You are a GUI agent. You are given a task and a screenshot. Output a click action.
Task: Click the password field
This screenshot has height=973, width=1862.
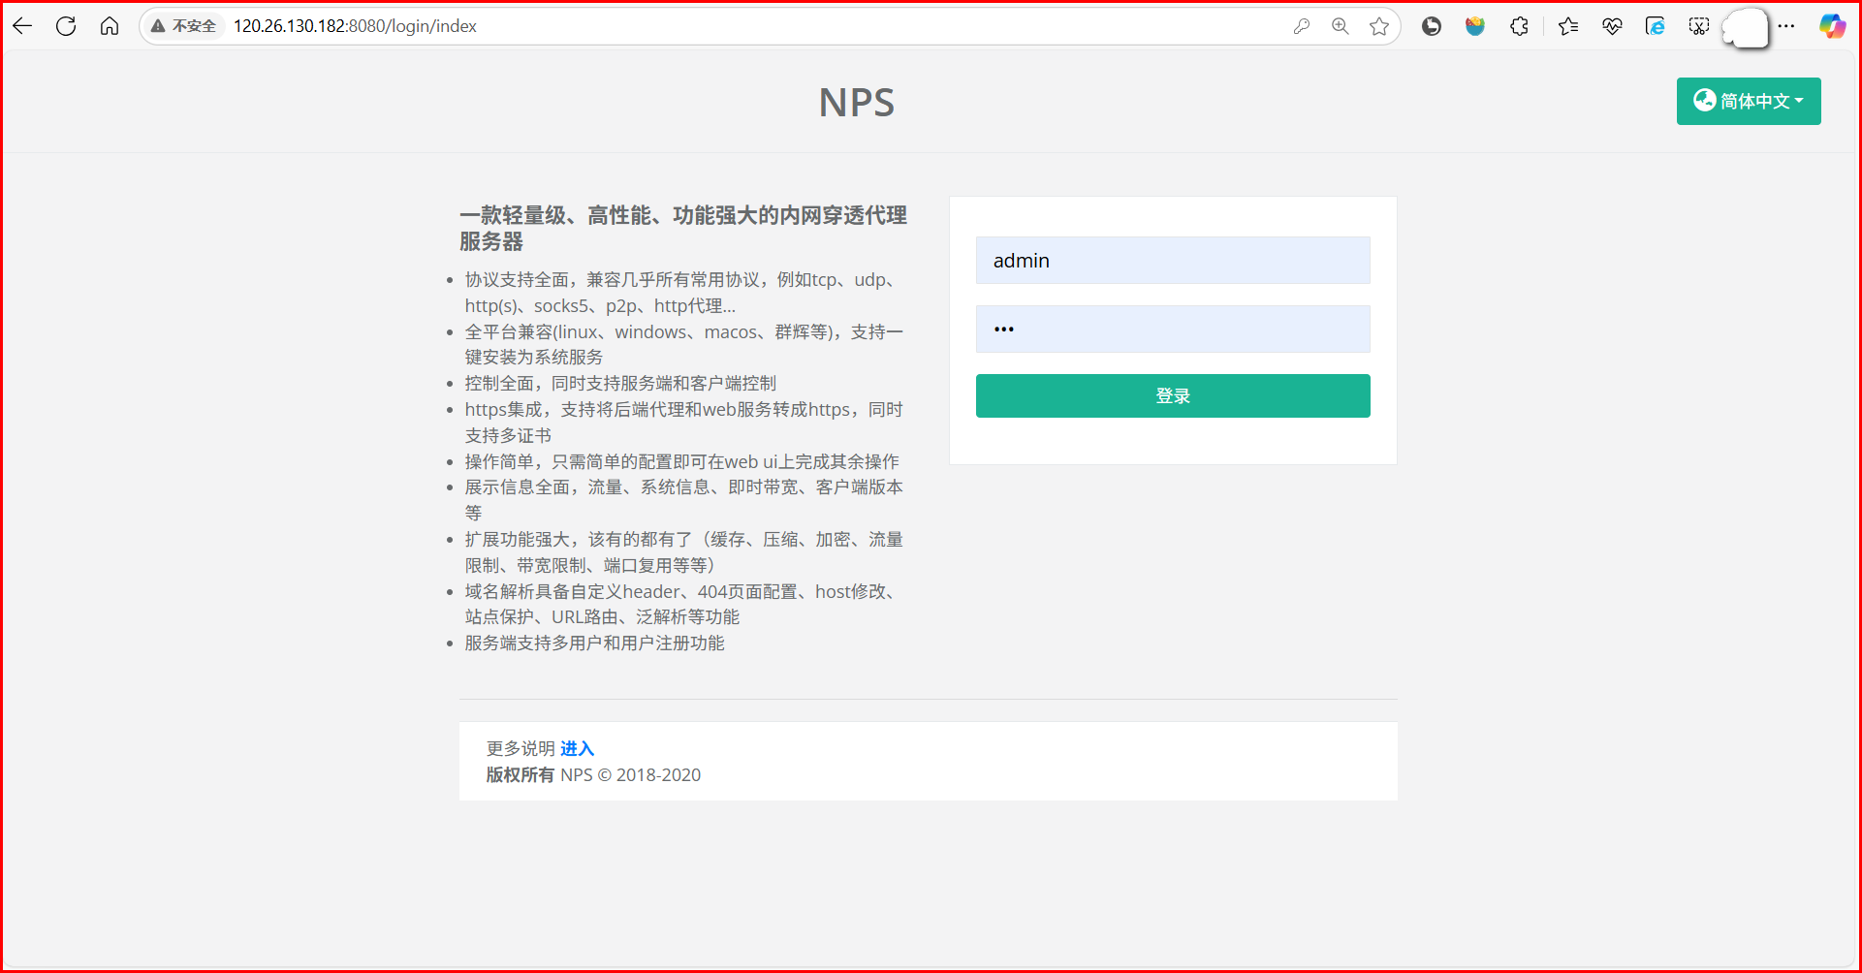1173,329
